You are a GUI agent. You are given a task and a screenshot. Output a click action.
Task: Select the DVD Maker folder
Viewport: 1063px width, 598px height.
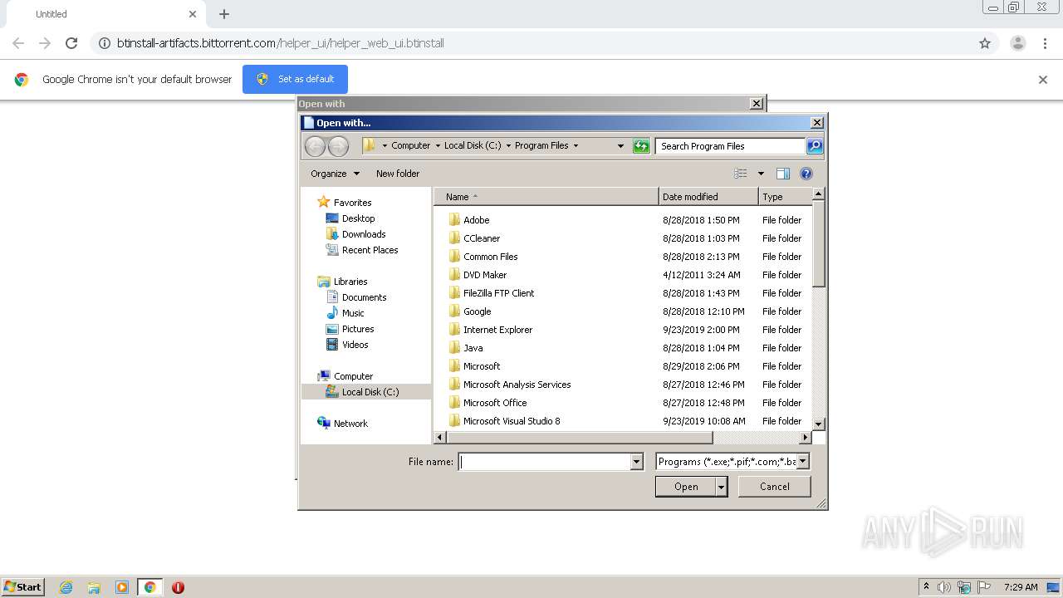point(478,274)
